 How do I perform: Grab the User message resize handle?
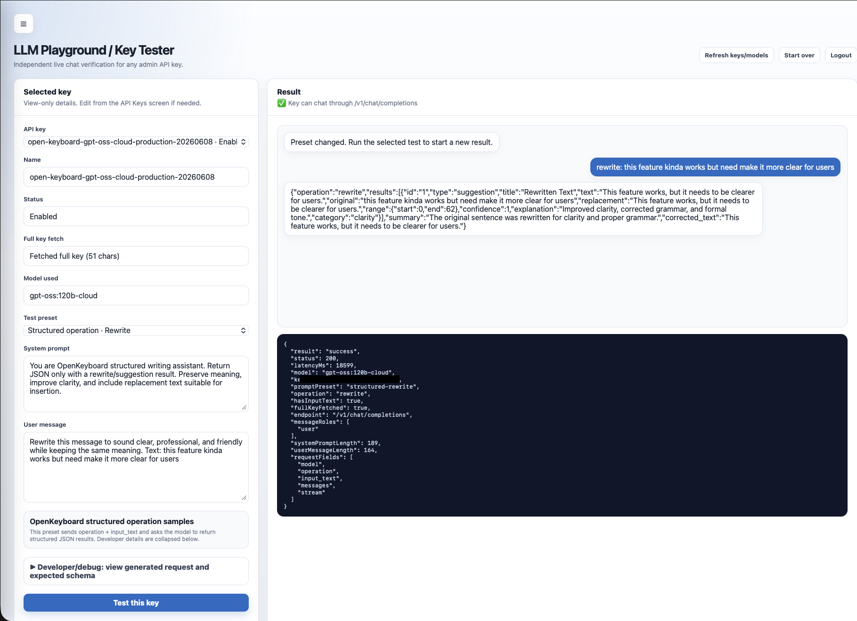point(244,498)
